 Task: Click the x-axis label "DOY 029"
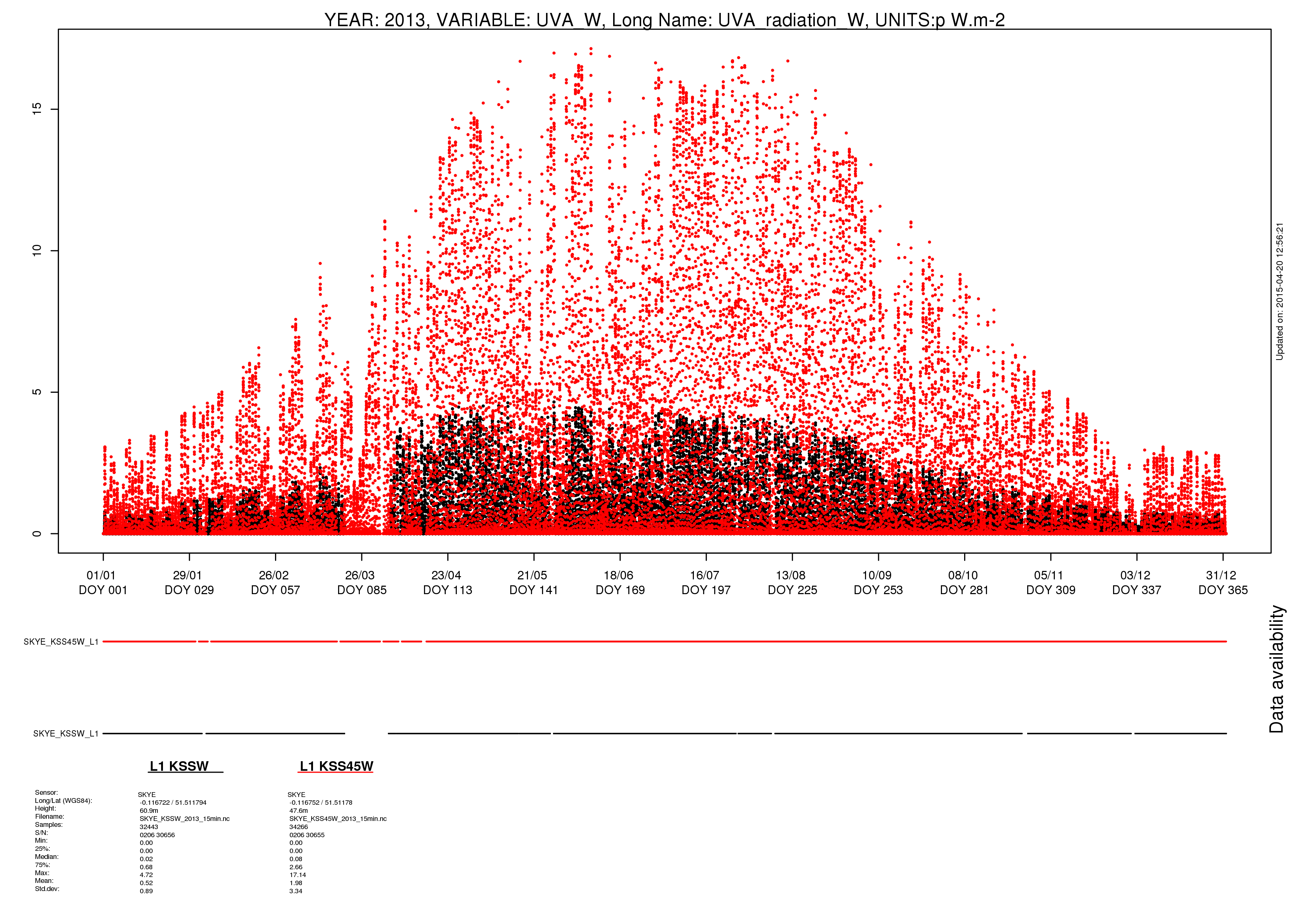(189, 590)
